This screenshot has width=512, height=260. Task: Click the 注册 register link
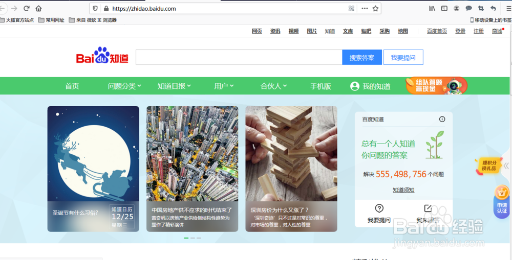pyautogui.click(x=479, y=31)
